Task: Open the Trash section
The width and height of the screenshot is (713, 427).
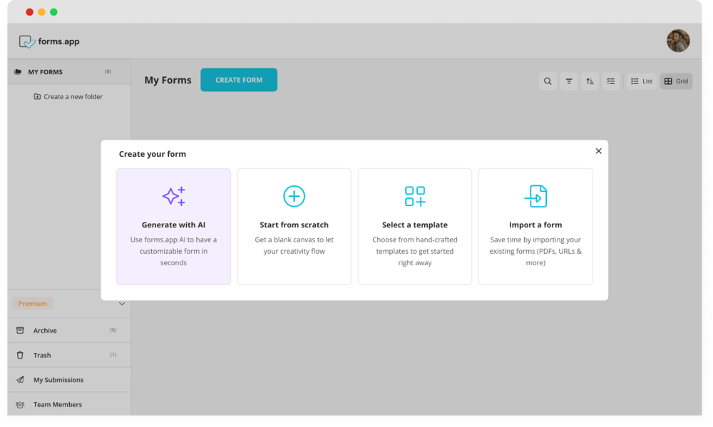Action: point(42,355)
